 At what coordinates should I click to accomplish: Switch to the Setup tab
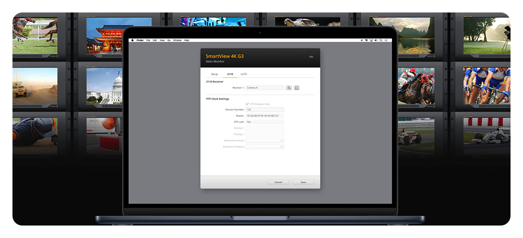214,74
